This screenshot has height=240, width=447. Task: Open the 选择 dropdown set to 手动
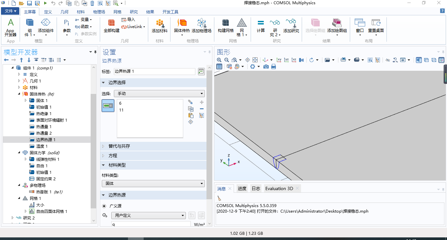pos(159,94)
